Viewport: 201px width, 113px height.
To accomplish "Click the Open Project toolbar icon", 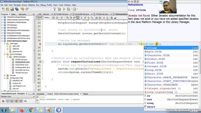I will tap(12, 9).
